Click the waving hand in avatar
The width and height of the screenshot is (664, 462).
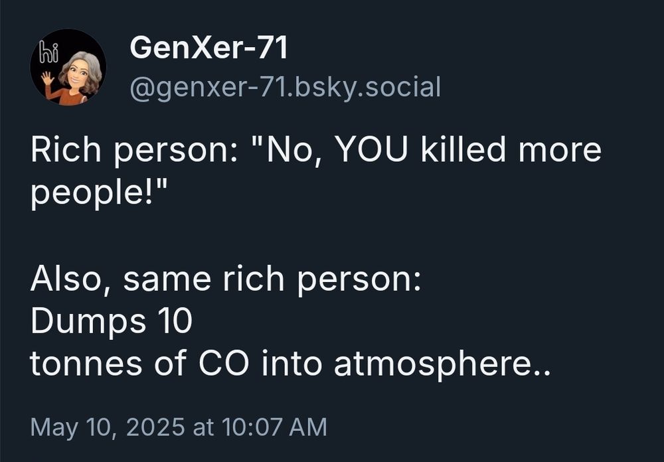[47, 79]
